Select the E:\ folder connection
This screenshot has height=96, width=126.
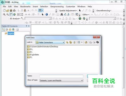(30, 52)
